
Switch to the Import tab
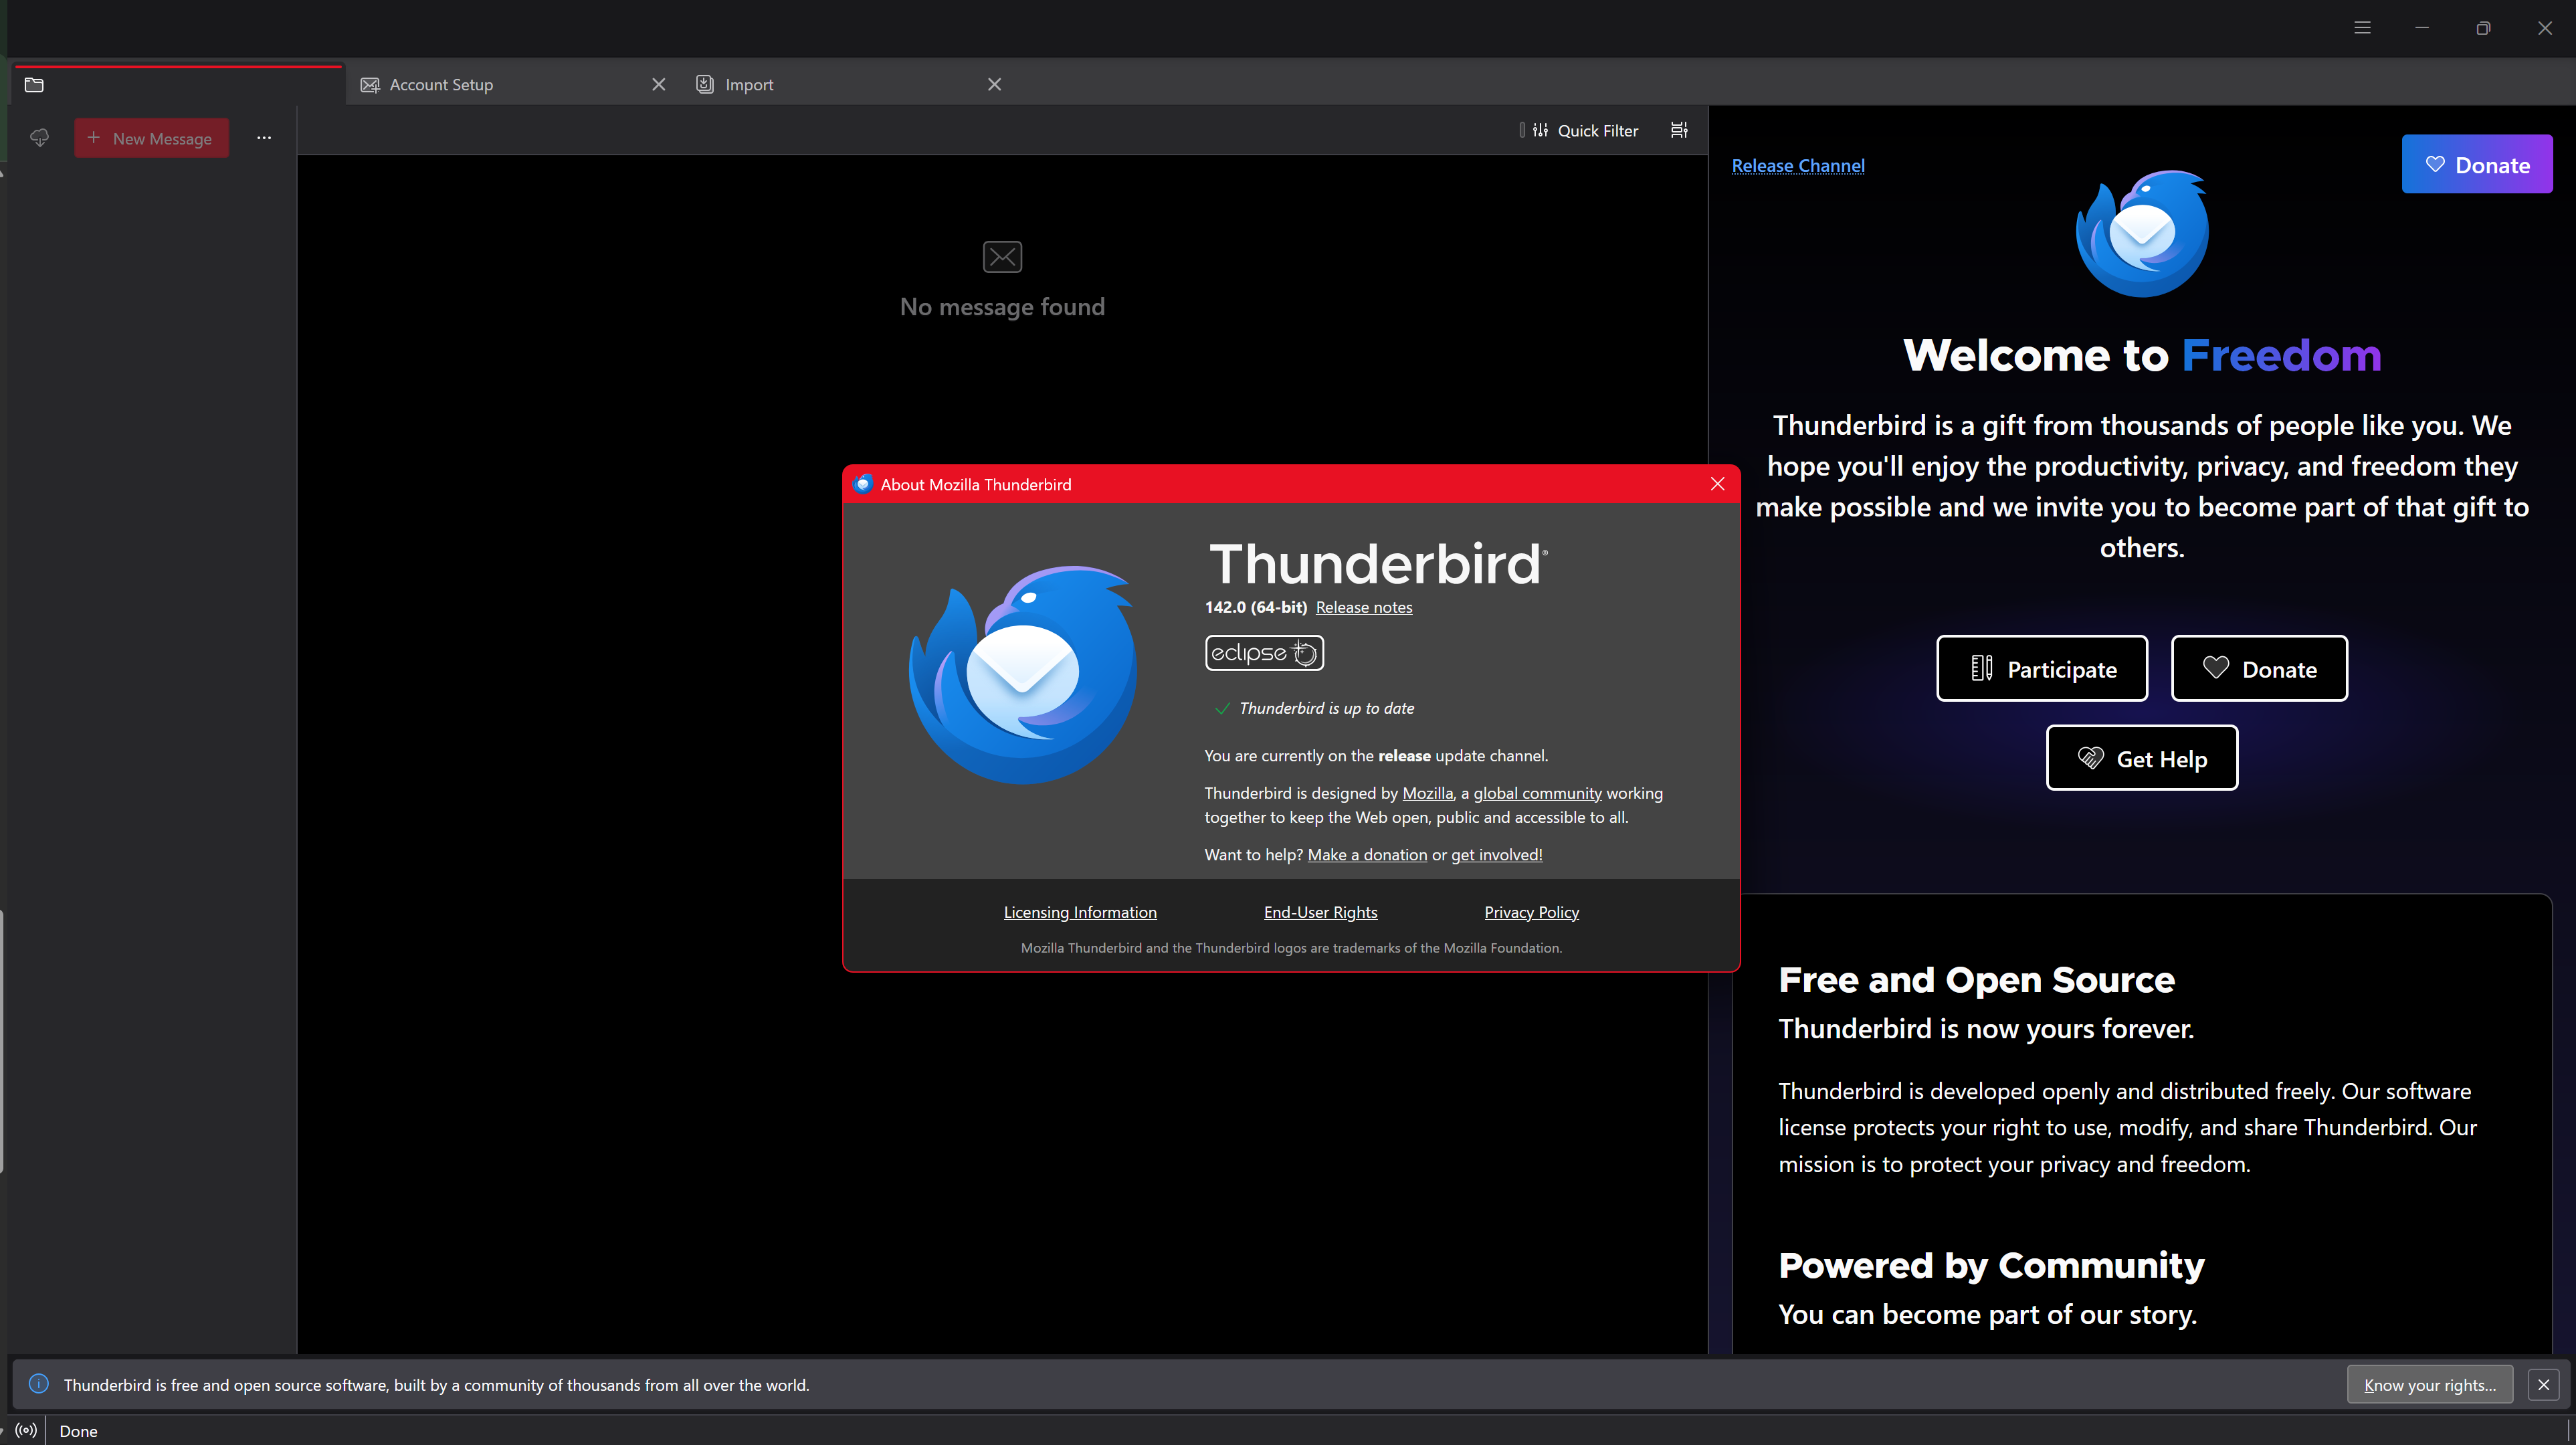pyautogui.click(x=749, y=85)
